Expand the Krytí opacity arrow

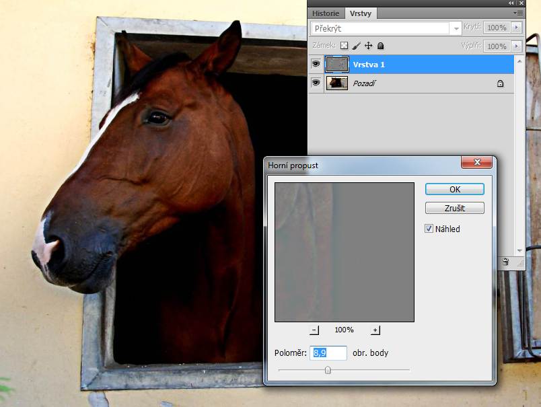pos(517,28)
